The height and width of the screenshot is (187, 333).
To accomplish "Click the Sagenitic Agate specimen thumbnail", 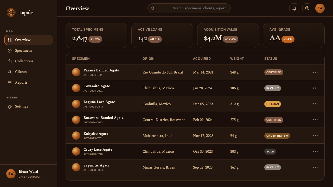I will click(x=76, y=167).
